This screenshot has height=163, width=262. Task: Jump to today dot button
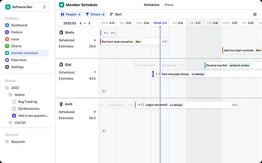[85, 23]
